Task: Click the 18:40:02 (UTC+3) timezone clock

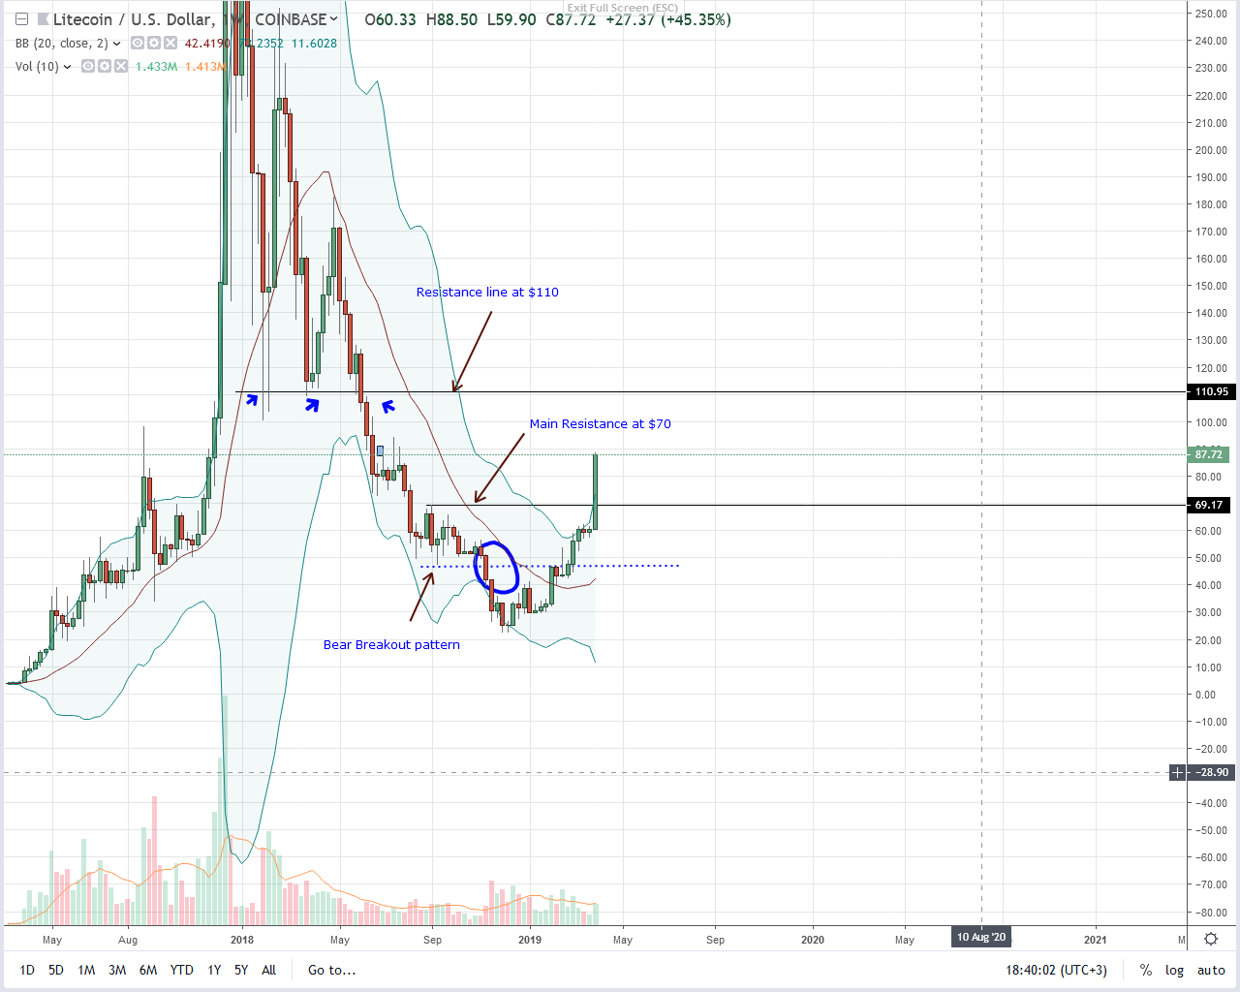Action: pos(1056,970)
